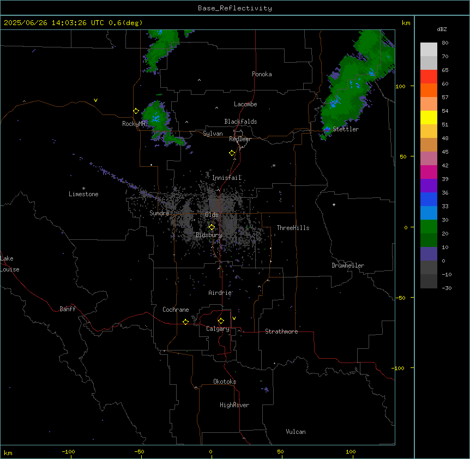Click the -50 km mark on right axis

(x=400, y=298)
